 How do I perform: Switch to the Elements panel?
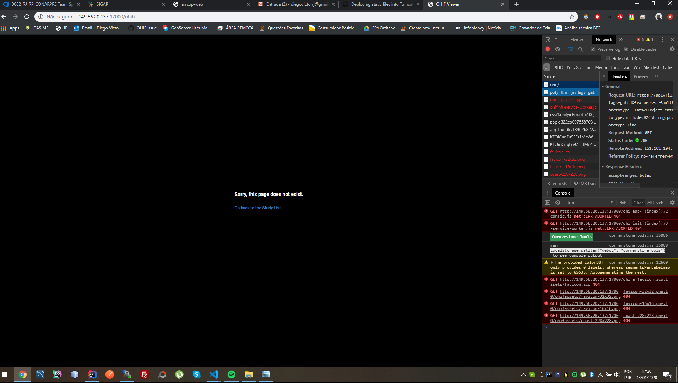pos(579,40)
